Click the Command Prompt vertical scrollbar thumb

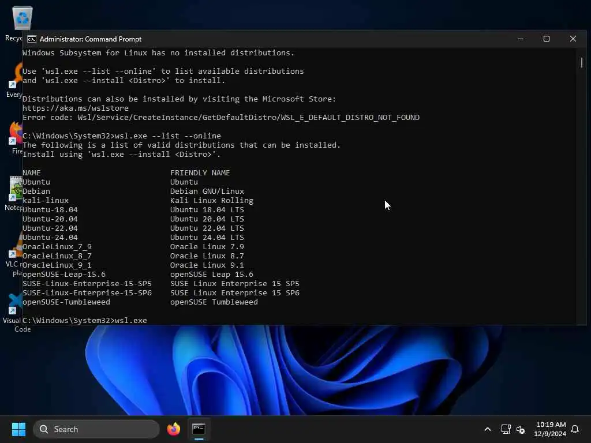(582, 62)
